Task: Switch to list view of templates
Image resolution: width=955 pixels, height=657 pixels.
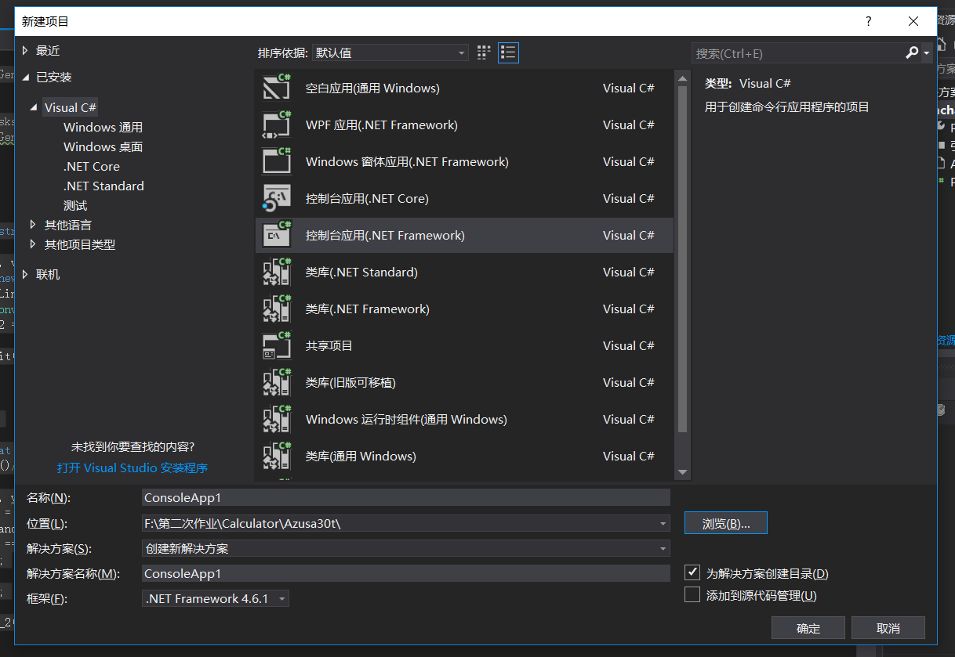Action: click(x=508, y=52)
